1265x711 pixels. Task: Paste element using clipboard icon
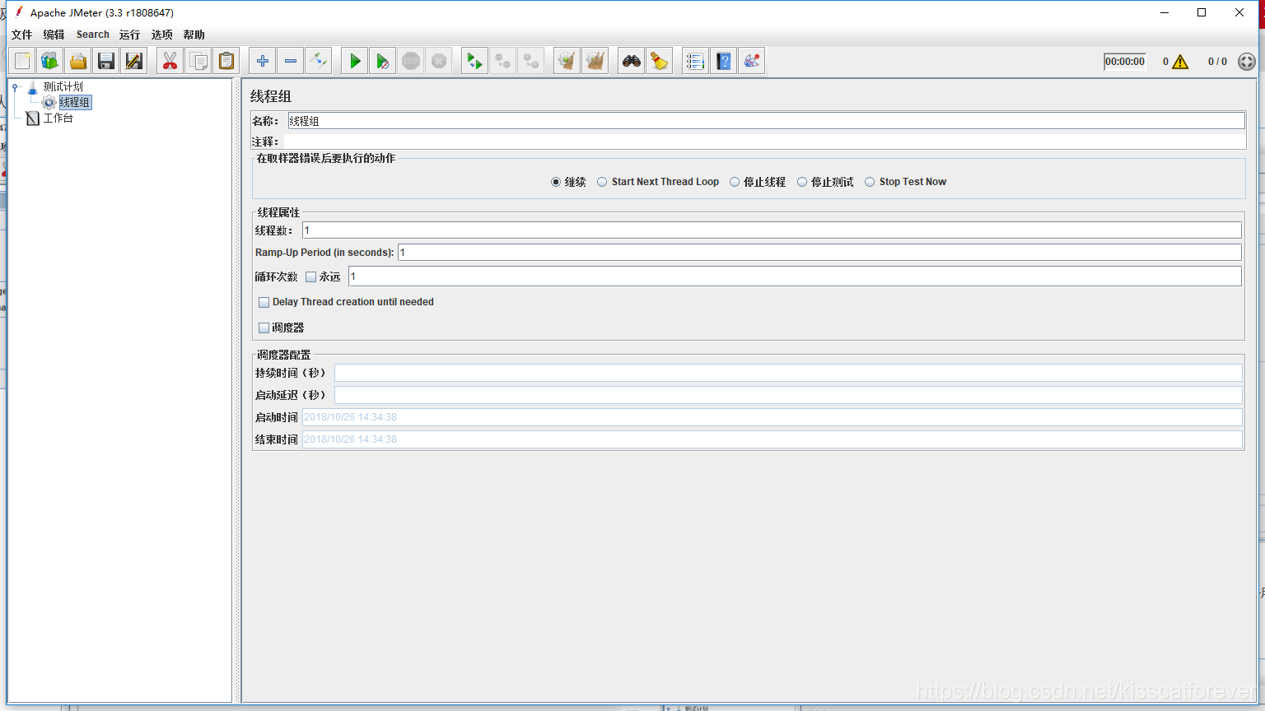[226, 61]
